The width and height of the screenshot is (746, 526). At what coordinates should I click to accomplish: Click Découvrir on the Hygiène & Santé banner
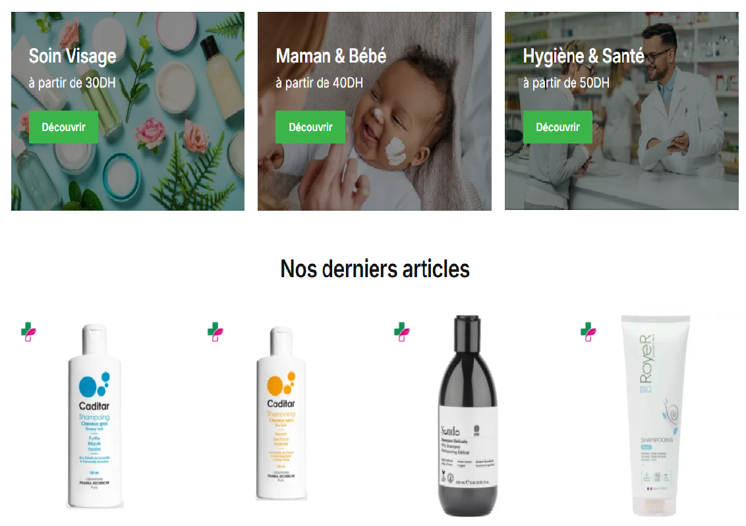[558, 127]
